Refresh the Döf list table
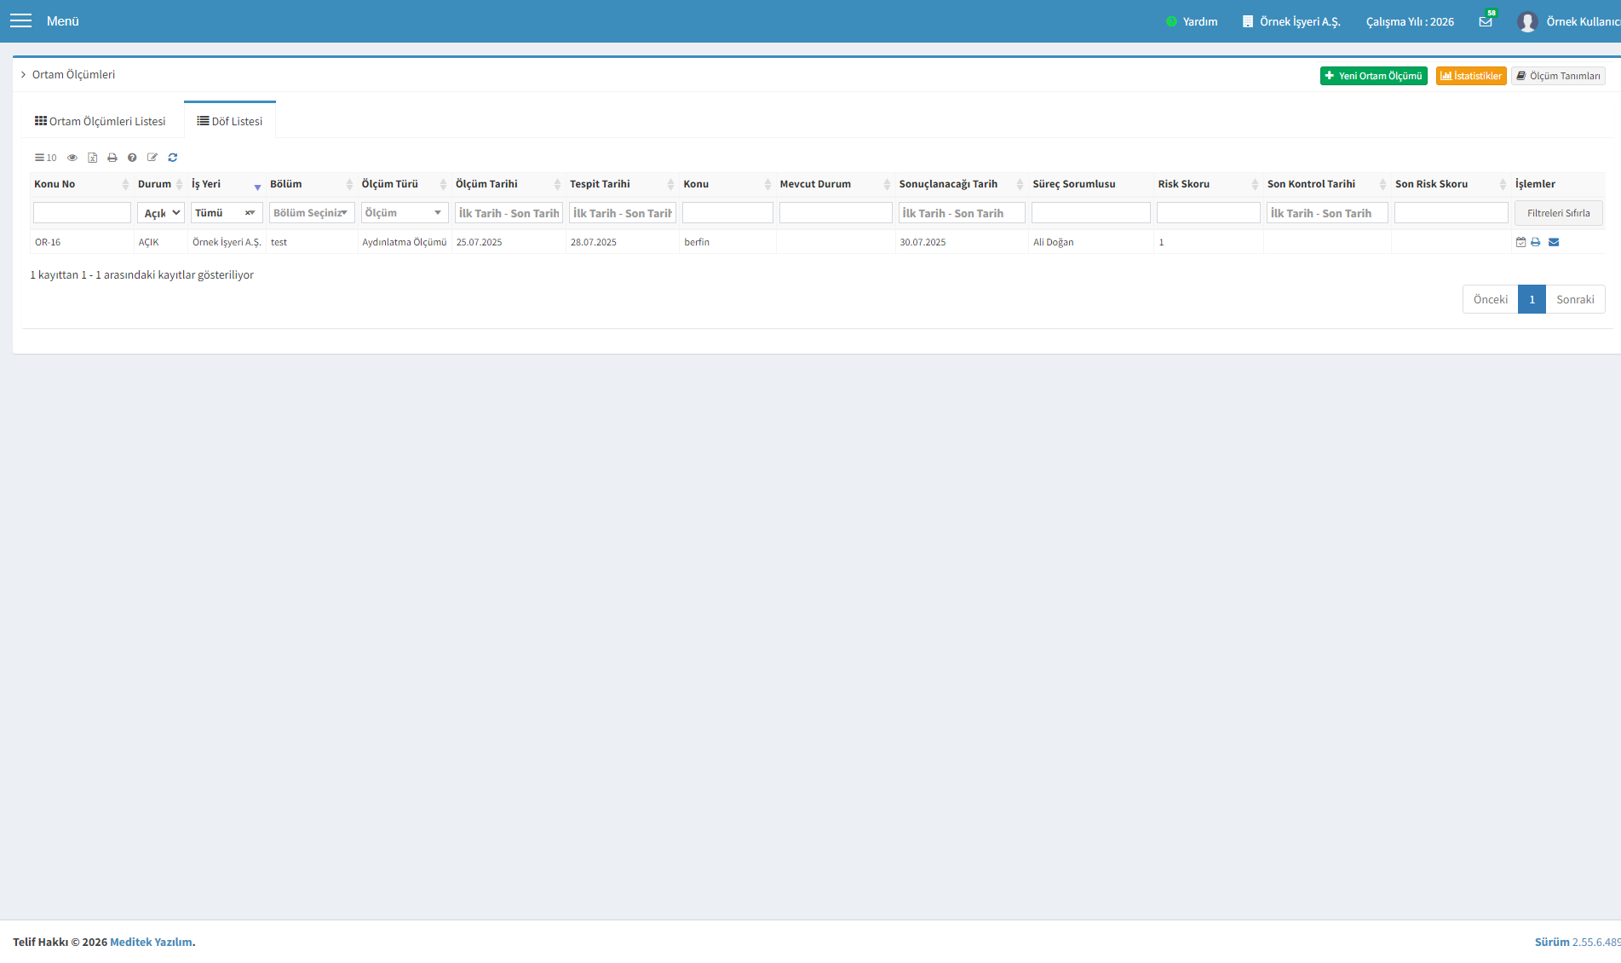 click(x=173, y=158)
